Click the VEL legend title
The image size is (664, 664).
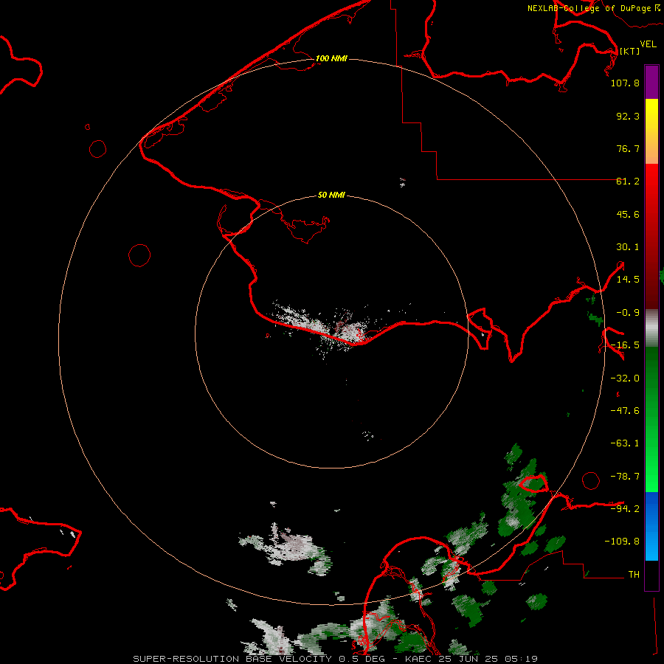[x=648, y=44]
